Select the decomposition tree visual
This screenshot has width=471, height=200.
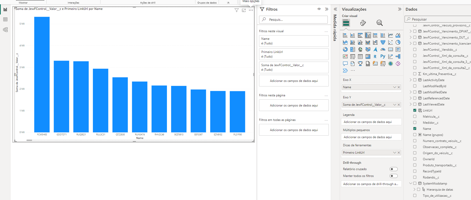pyautogui.click(x=398, y=57)
